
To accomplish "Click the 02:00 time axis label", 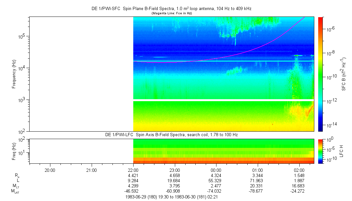I will pos(299,170).
